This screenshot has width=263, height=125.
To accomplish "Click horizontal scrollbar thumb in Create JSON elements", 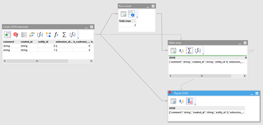I will [x=37, y=61].
